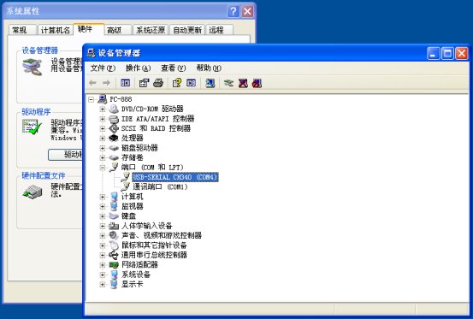Open the 帮助(H) menu

pos(209,68)
